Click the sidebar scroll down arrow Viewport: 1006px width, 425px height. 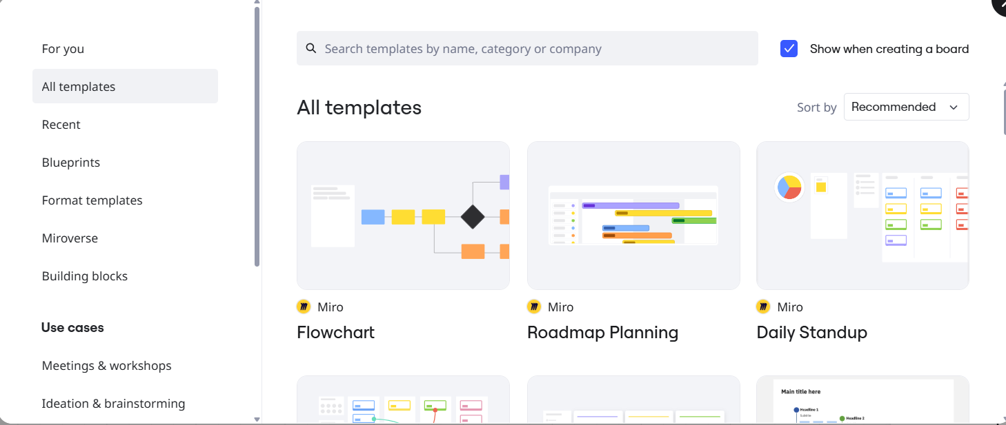pos(257,419)
